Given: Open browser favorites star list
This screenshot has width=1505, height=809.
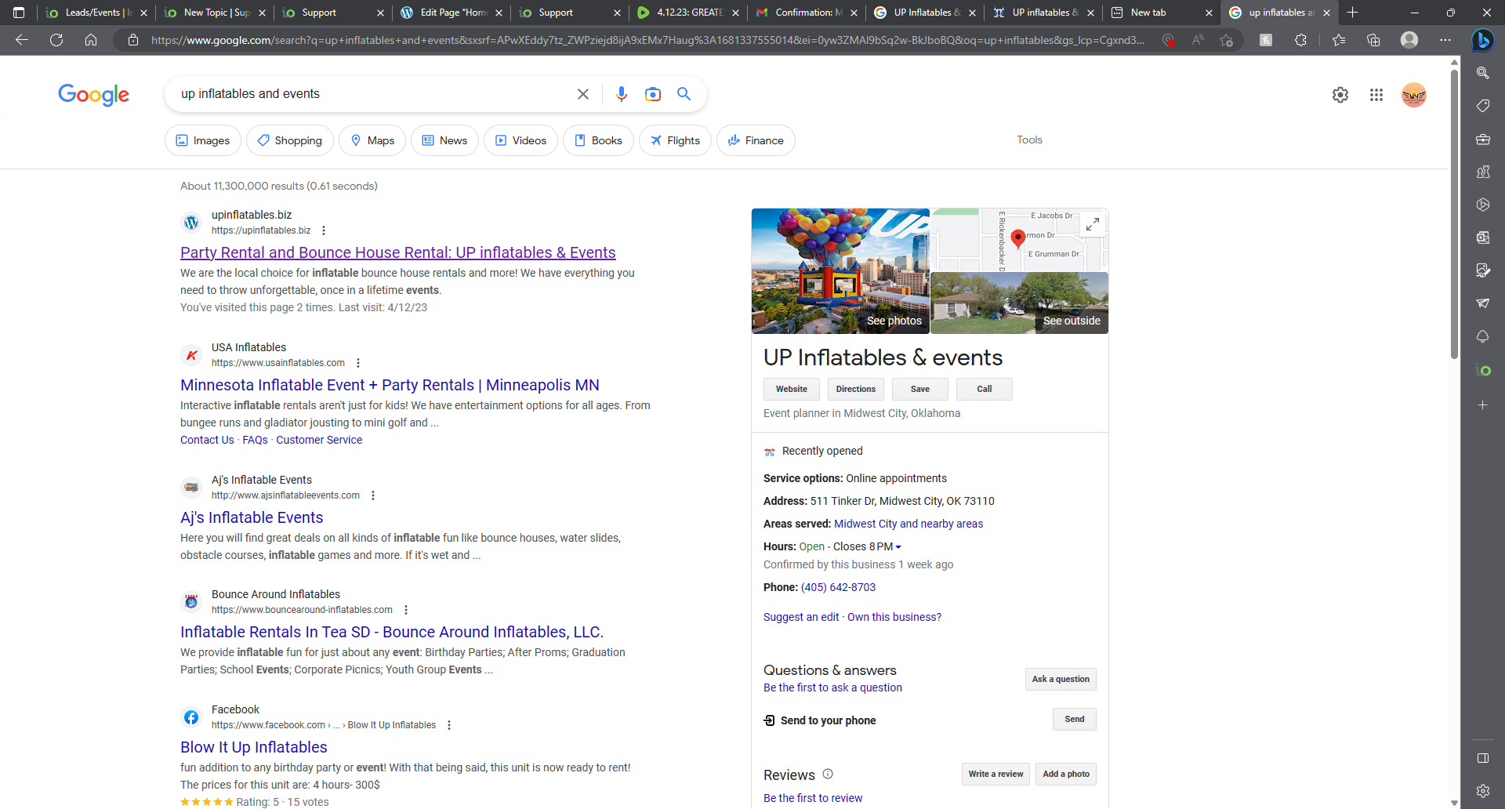Looking at the screenshot, I should point(1339,40).
